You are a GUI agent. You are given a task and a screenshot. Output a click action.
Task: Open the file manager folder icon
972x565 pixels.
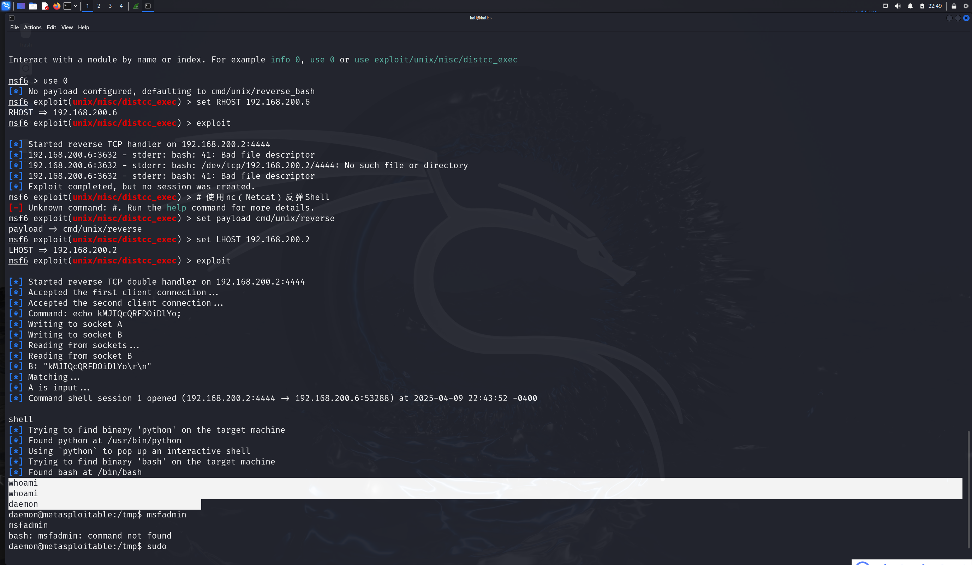tap(33, 6)
